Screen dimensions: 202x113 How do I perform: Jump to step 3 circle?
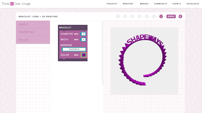click(132, 16)
